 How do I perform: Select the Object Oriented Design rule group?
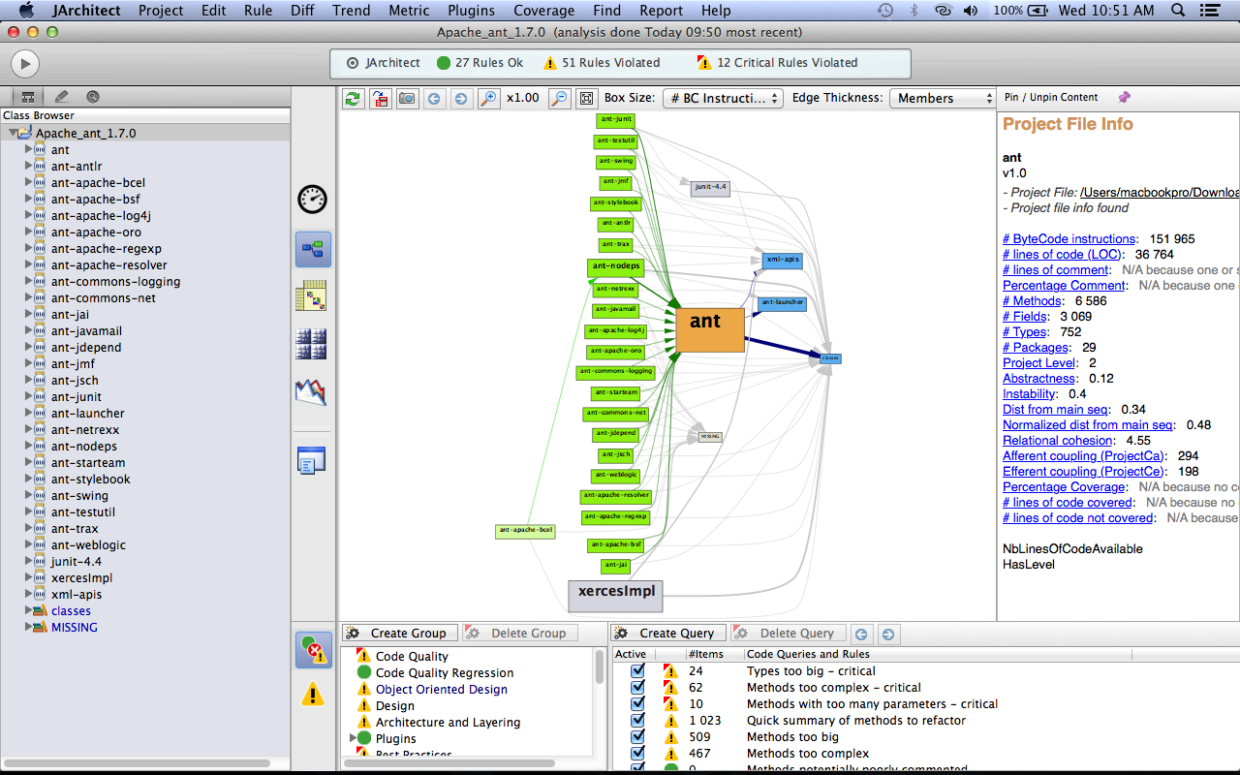pyautogui.click(x=441, y=689)
